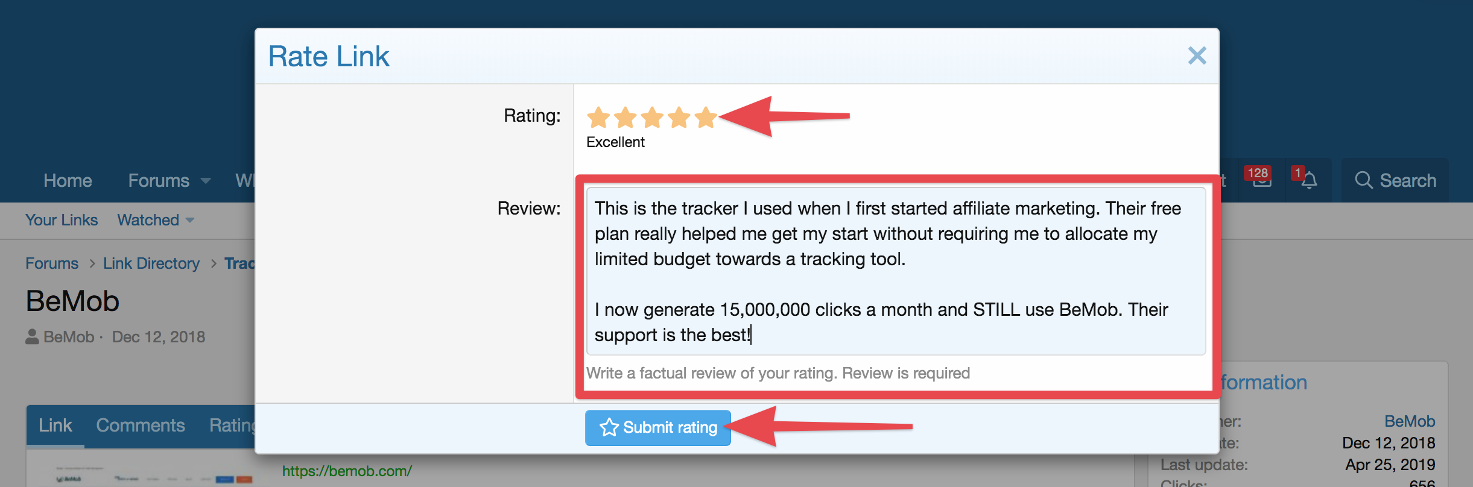
Task: Go to Home in navigation
Action: pos(68,180)
